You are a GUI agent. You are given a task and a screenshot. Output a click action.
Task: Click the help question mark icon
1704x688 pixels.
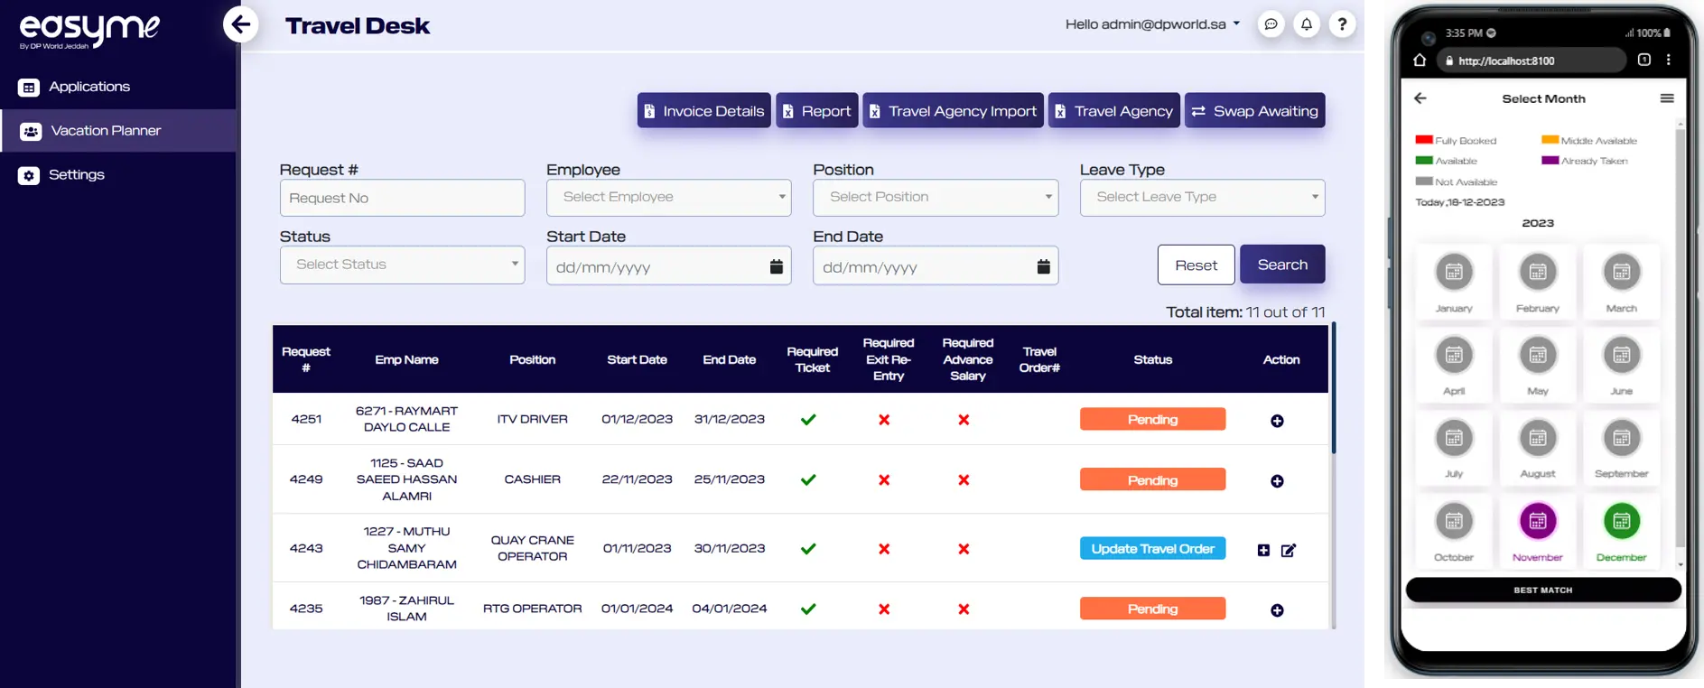[1342, 24]
